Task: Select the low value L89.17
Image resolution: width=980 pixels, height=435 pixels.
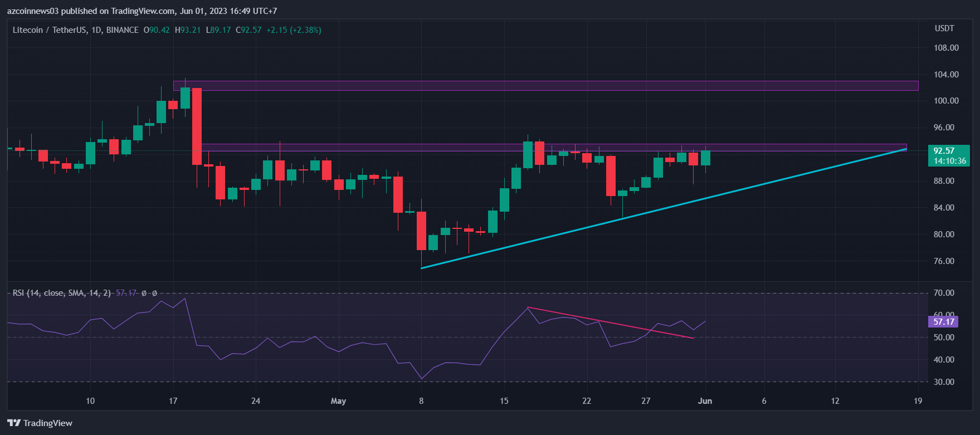Action: click(x=218, y=30)
